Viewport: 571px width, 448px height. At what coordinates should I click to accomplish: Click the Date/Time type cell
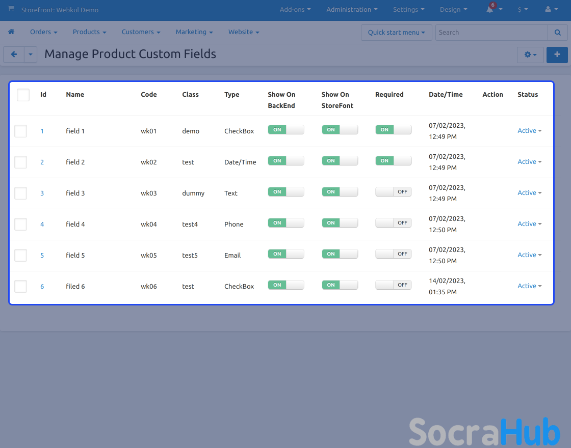(x=240, y=162)
